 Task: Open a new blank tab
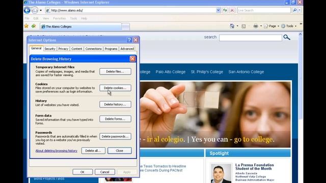click(126, 27)
